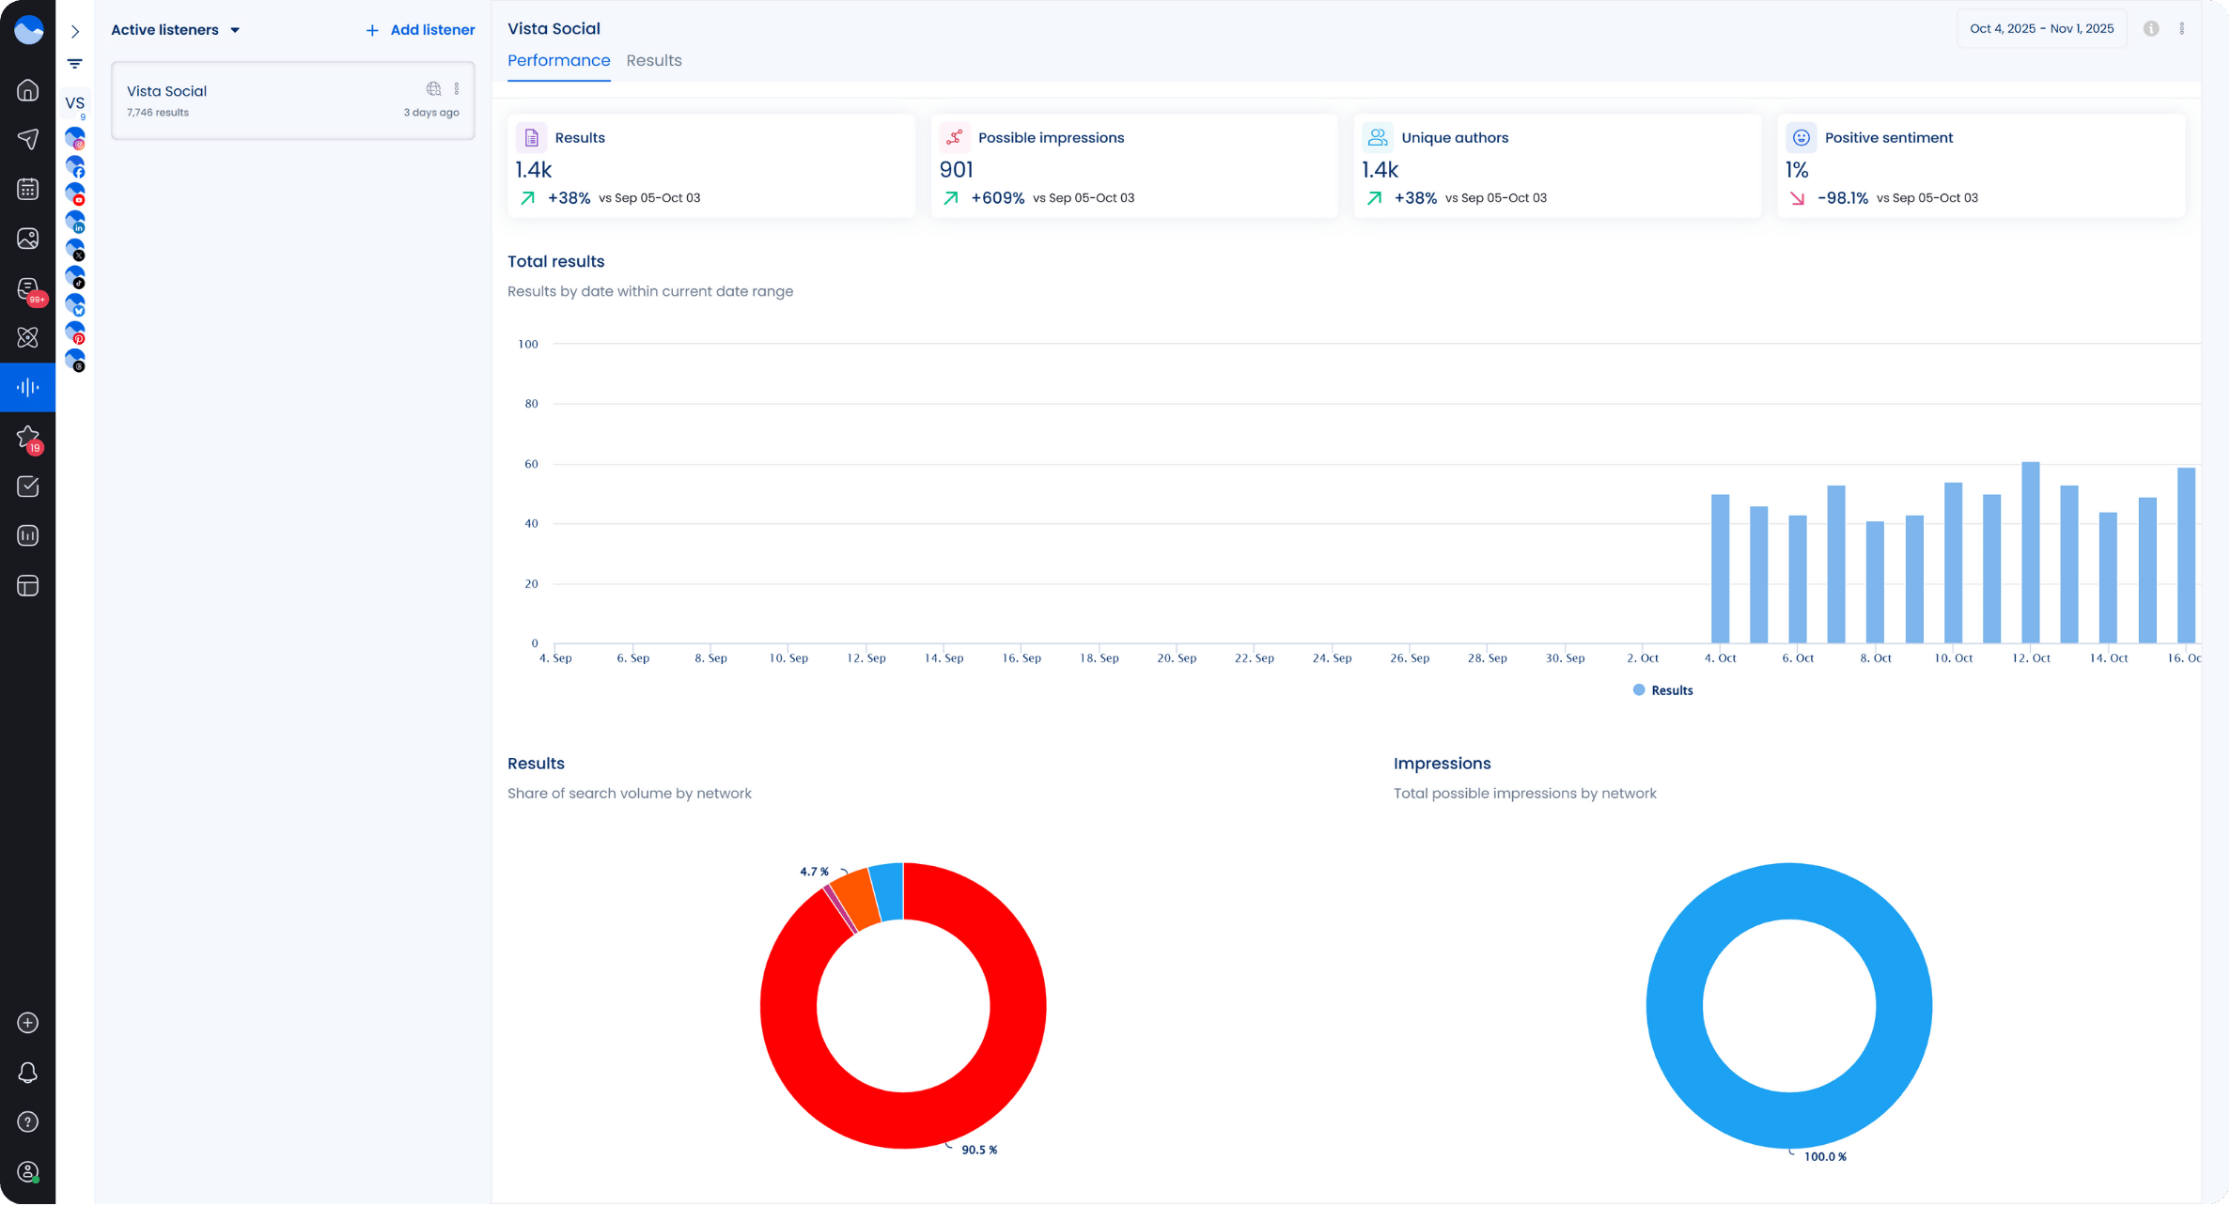Select the Vista Social listener card
2231x1206 pixels.
[x=282, y=100]
